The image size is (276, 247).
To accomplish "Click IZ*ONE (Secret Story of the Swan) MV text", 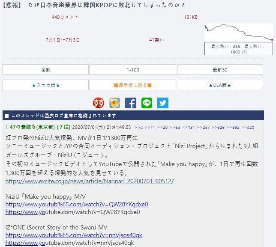I will (x=56, y=227).
